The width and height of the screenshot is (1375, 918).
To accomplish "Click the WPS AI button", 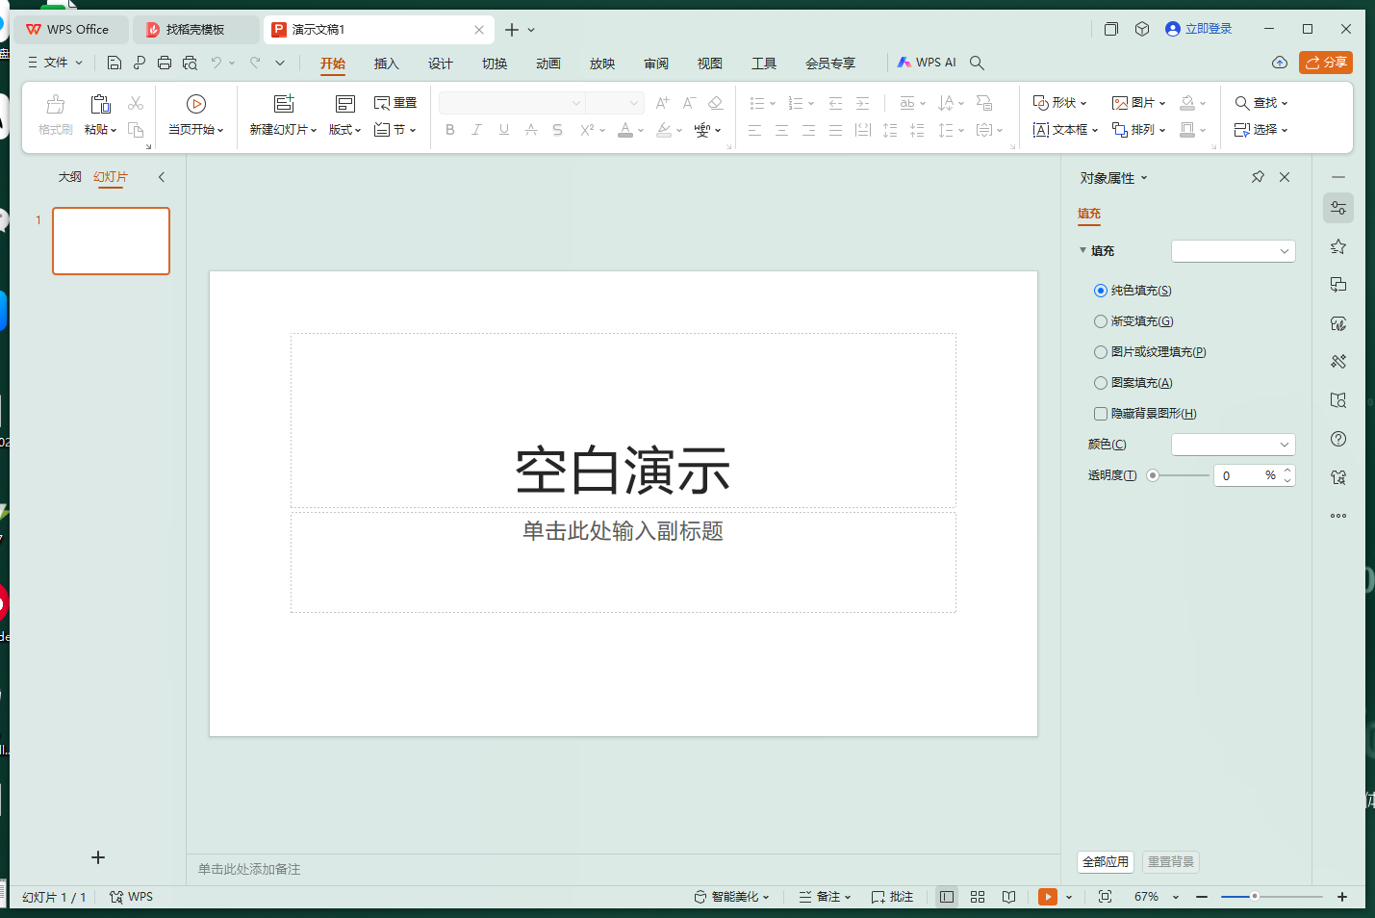I will [927, 63].
